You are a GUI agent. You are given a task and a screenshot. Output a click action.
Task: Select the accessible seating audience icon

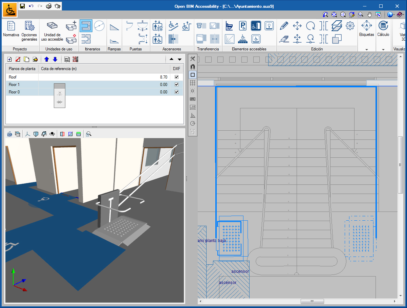pyautogui.click(x=243, y=39)
